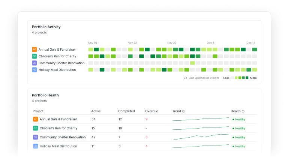Click active count 15 for Children's Run
This screenshot has width=288, height=159.
93,128
